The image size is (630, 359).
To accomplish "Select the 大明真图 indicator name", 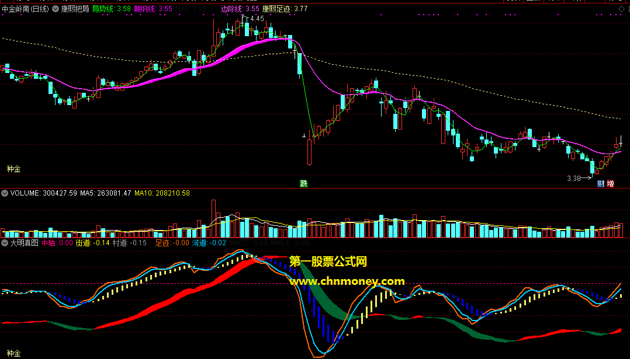I will click(x=24, y=243).
